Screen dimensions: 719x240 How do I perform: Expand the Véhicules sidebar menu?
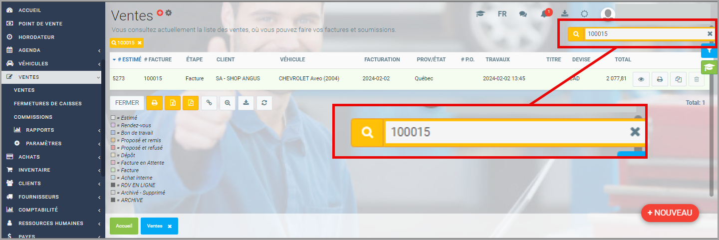pyautogui.click(x=52, y=63)
